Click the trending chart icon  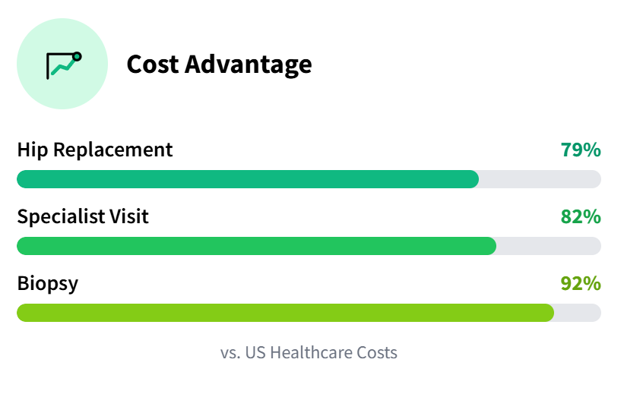[62, 65]
